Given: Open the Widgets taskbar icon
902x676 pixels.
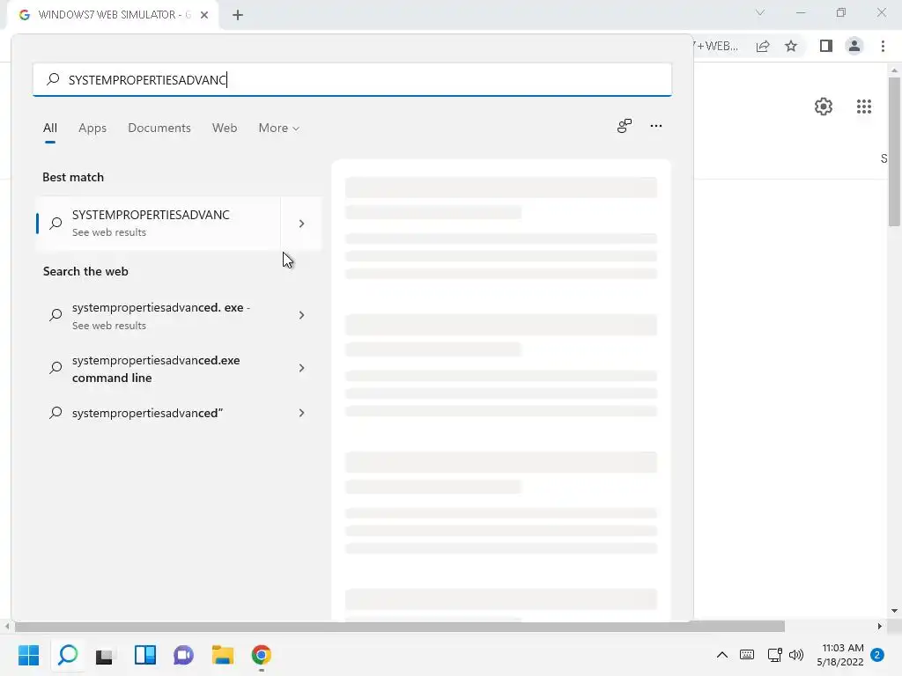Looking at the screenshot, I should [145, 655].
